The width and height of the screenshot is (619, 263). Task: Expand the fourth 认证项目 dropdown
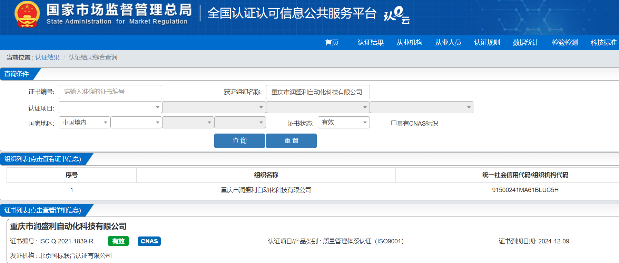point(422,107)
